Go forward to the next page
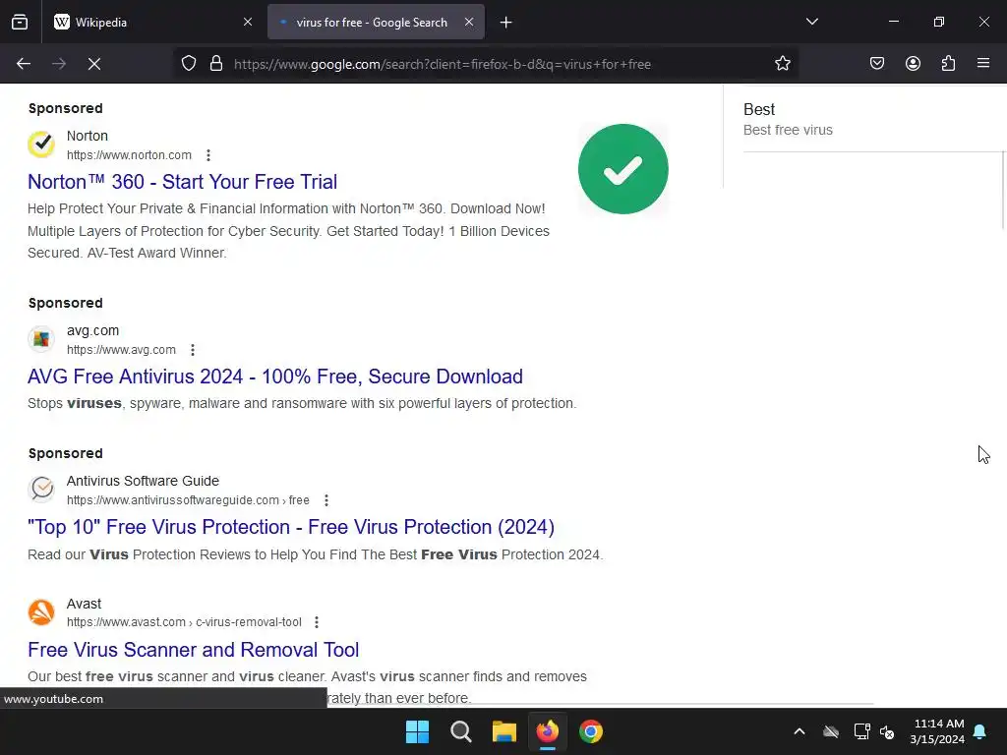Screen dimensions: 1007x755 click(59, 64)
